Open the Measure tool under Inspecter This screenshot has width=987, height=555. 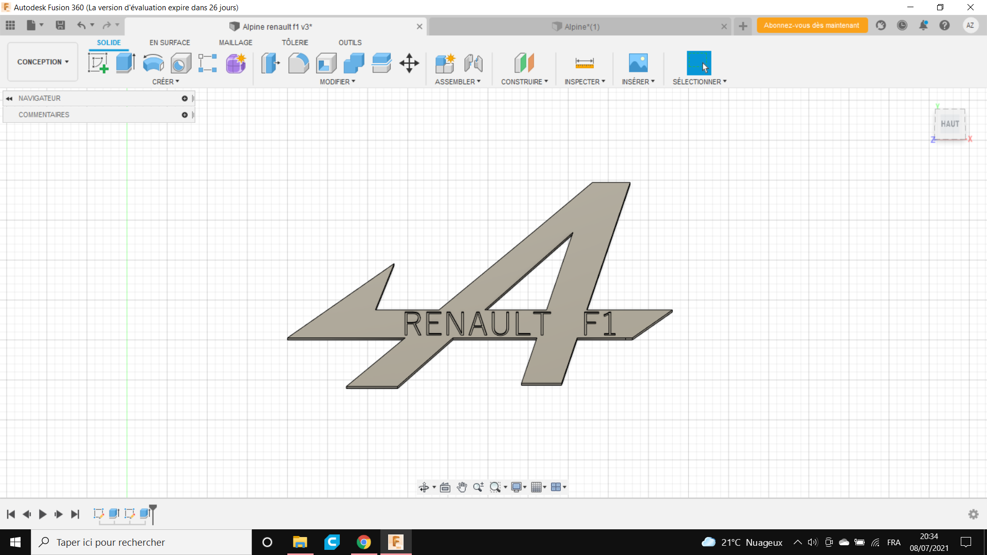(584, 63)
